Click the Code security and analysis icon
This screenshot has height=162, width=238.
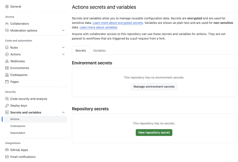pyautogui.click(x=7, y=99)
